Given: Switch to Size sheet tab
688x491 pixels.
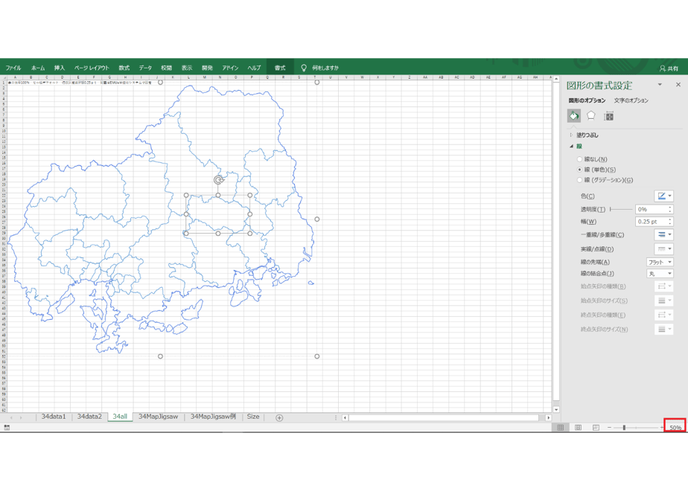Looking at the screenshot, I should [x=253, y=417].
